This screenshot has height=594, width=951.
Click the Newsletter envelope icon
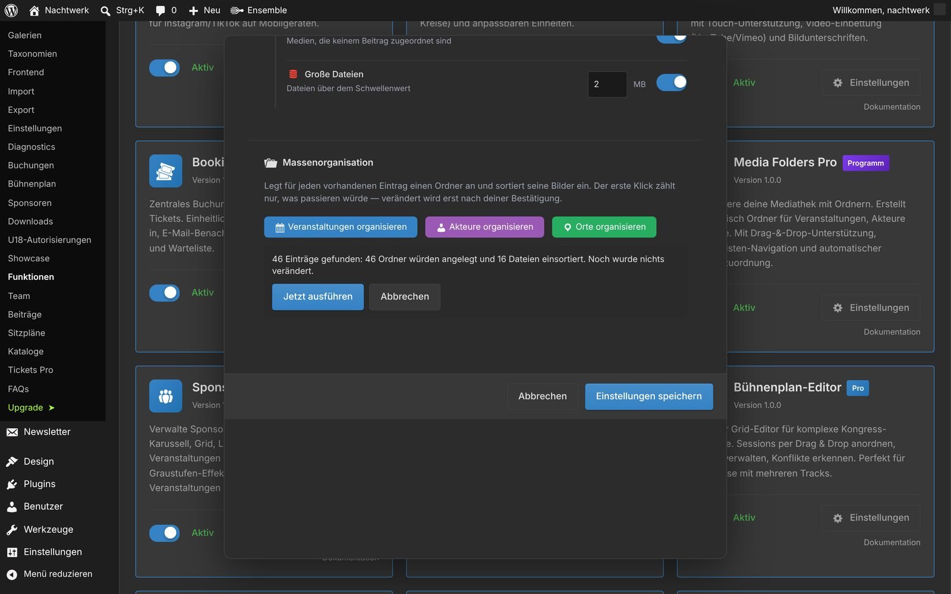(12, 432)
